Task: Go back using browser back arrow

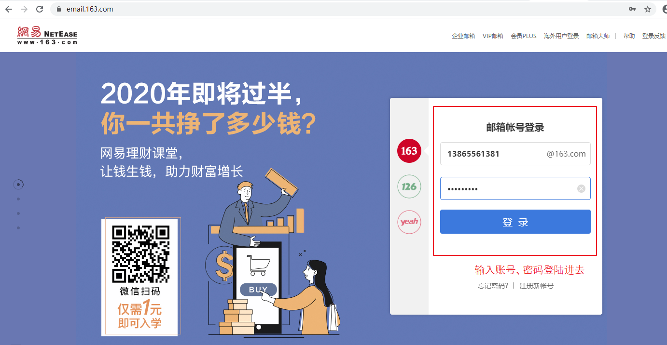Action: point(9,9)
